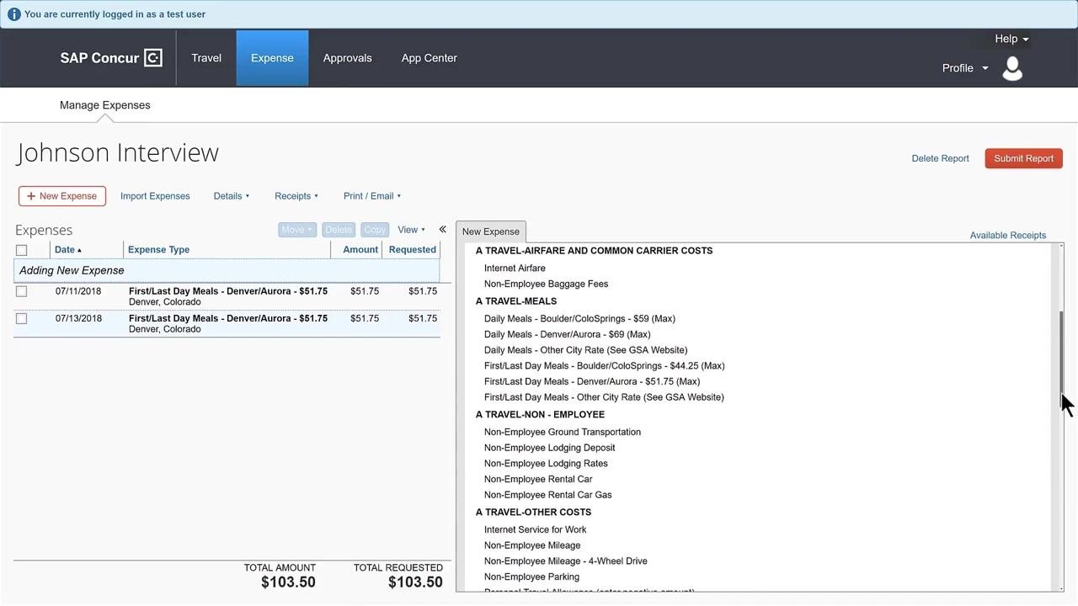Click the Delete Report link

940,158
